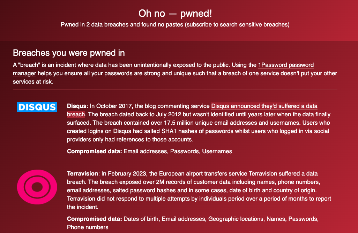Viewport: 358px width, 233px height.
Task: Click the "Email addresses, Passwords, Usernames" text
Action: (178, 152)
